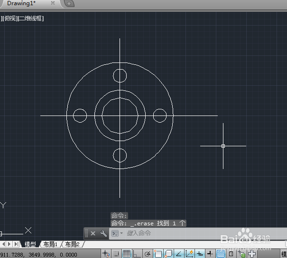Viewport: 287px width, 258px height.
Task: Toggle Object Snap square icon
Action: [158, 254]
